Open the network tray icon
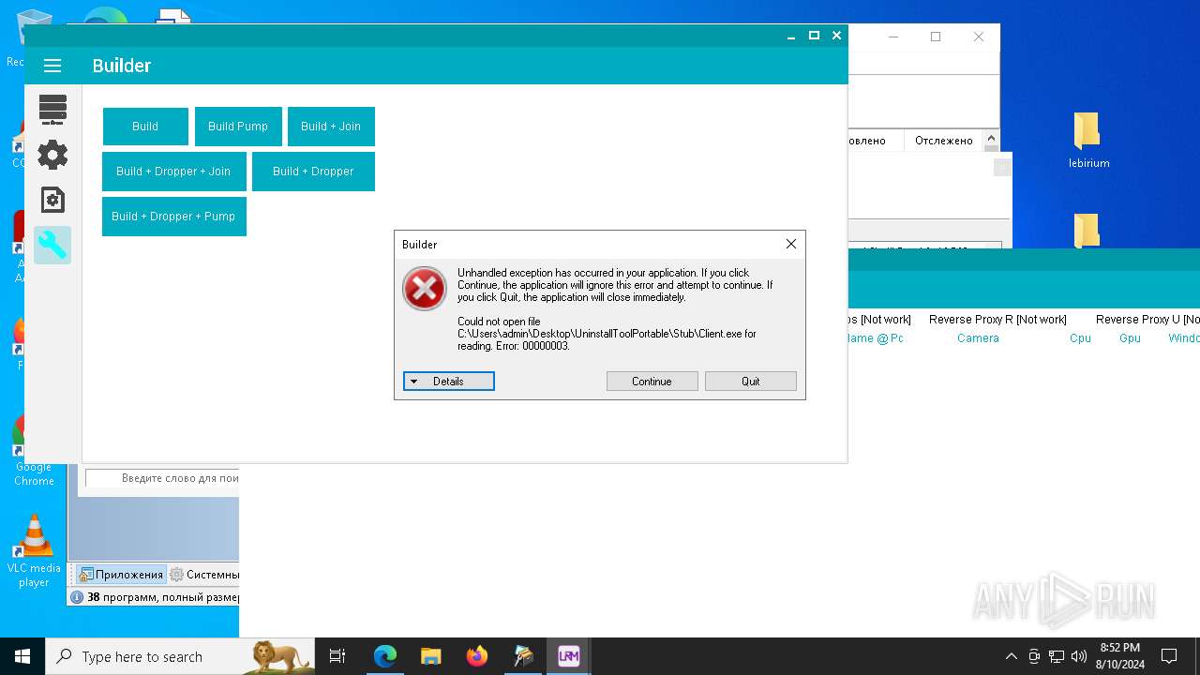 pos(1057,656)
